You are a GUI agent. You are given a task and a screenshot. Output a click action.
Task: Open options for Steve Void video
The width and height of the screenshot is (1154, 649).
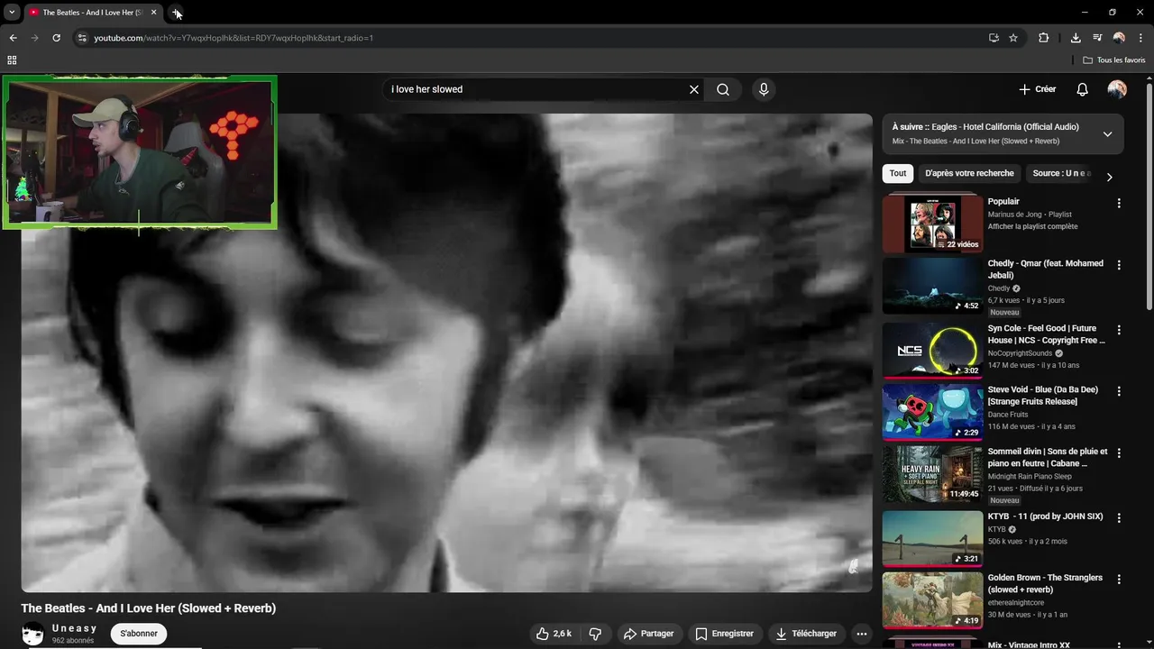[x=1119, y=391]
